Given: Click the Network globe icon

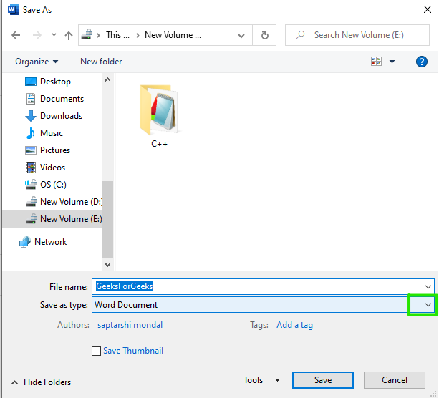Looking at the screenshot, I should [25, 242].
